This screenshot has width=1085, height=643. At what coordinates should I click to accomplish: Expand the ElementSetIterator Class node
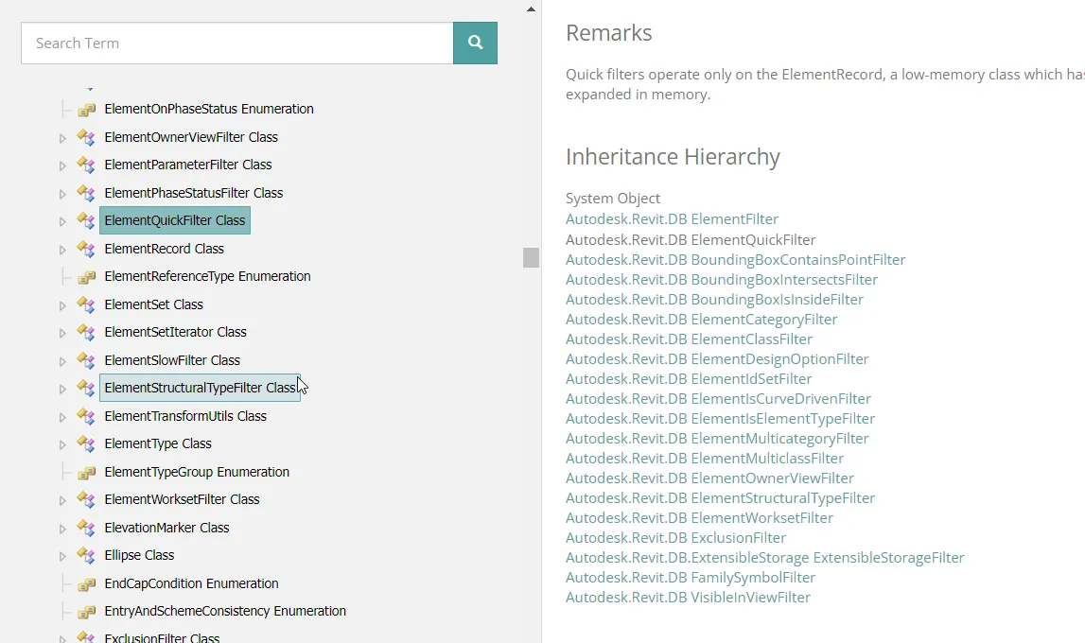(x=62, y=333)
